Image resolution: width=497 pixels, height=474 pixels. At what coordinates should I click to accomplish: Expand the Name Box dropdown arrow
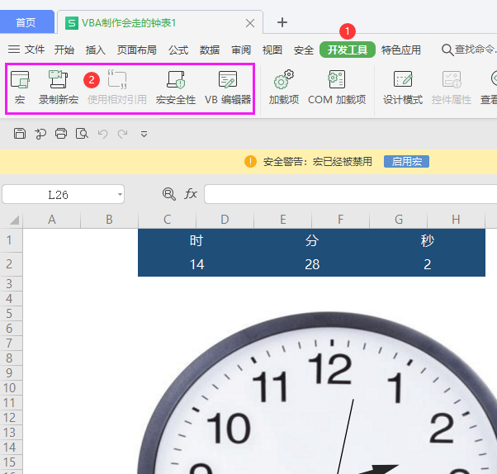pos(120,194)
